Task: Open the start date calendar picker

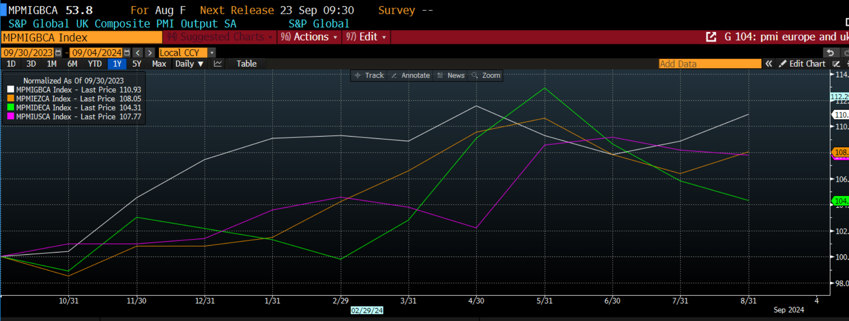Action: [x=58, y=53]
